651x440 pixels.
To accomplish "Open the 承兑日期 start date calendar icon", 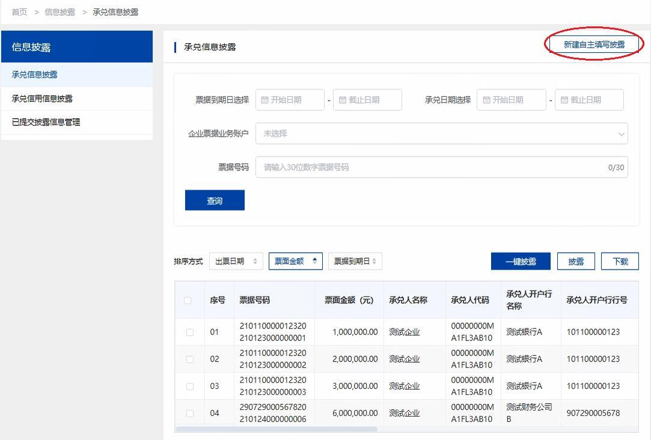I will point(486,100).
